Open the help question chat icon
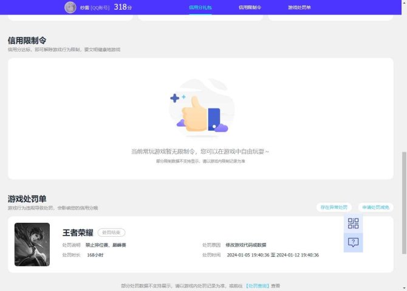This screenshot has height=291, width=407. [353, 242]
